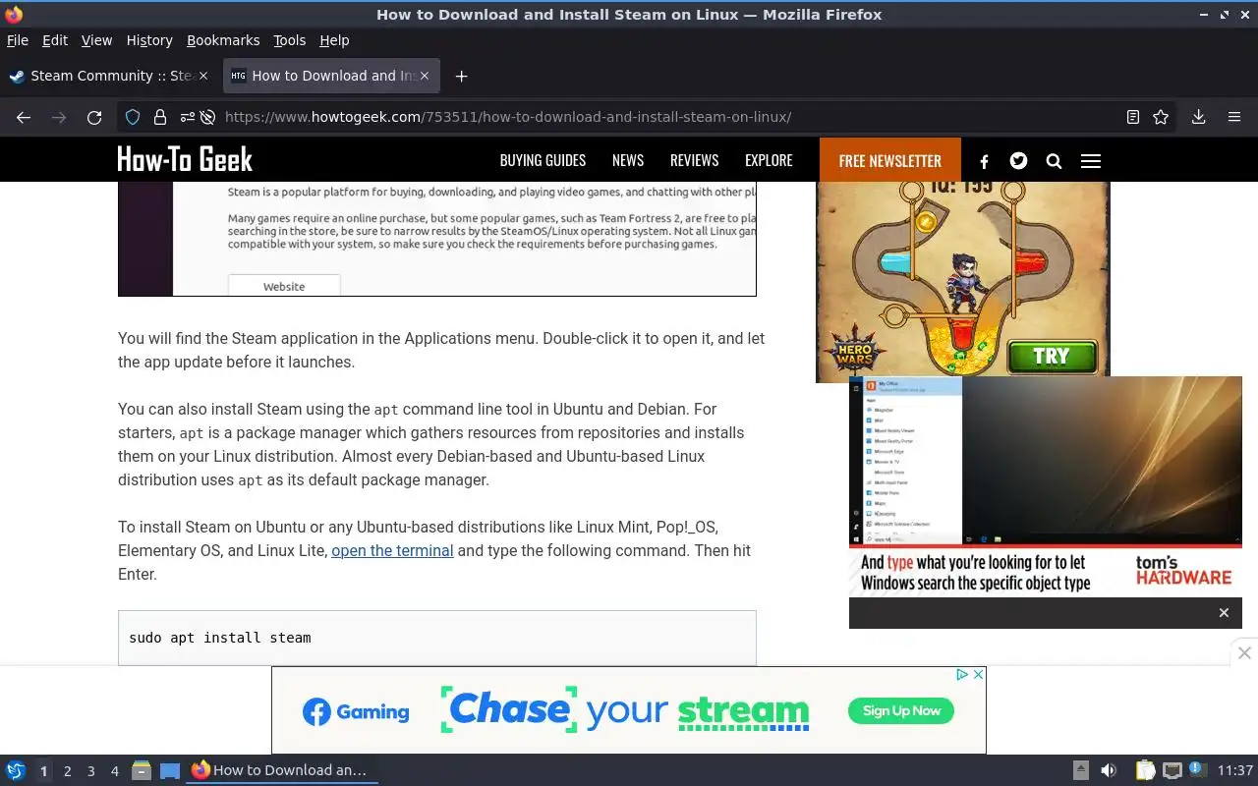The image size is (1258, 786).
Task: Bookmark this page with the star icon
Action: click(x=1161, y=117)
